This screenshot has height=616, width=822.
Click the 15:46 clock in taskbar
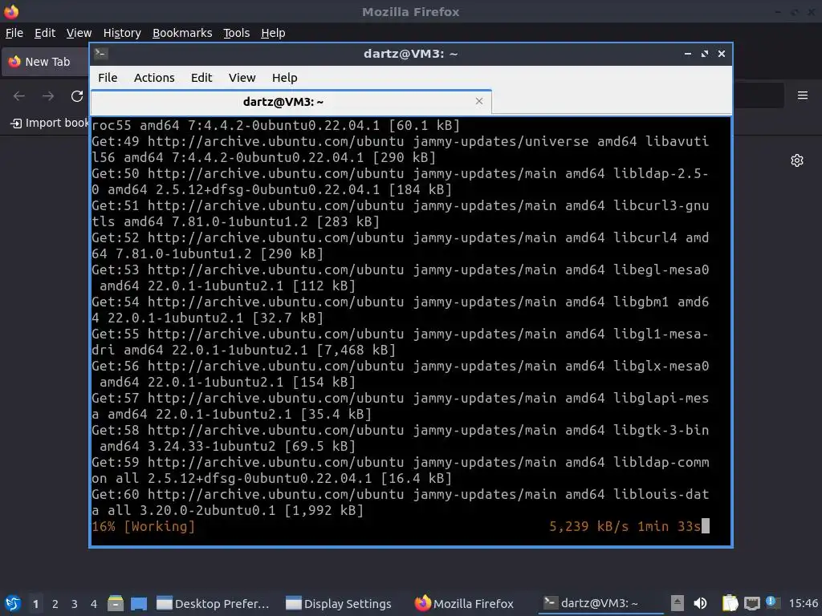(x=803, y=603)
